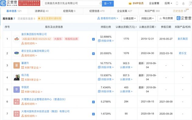Click 李国武 avatar icon
This screenshot has height=120, width=192.
point(17,89)
